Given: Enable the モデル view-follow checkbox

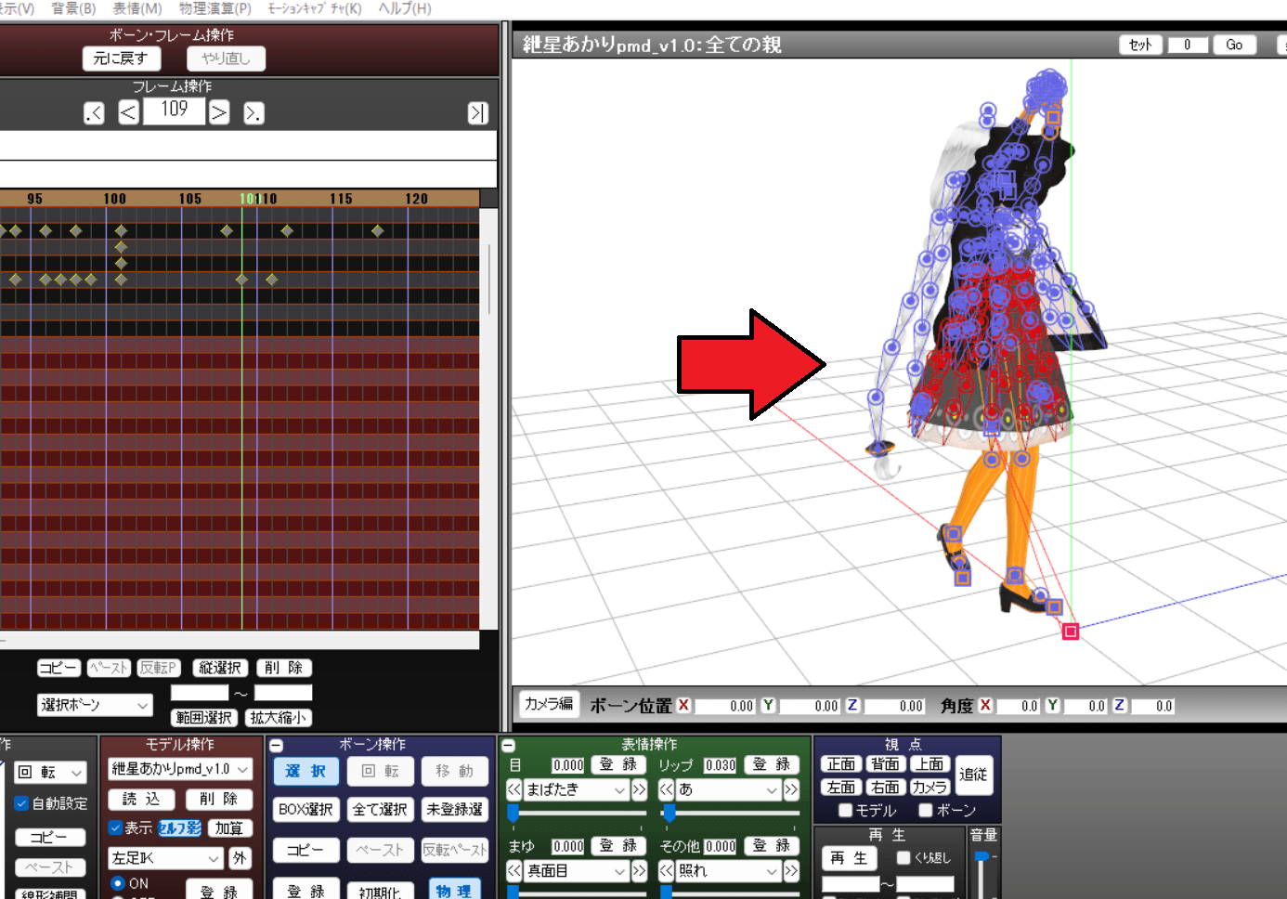Looking at the screenshot, I should [x=845, y=810].
